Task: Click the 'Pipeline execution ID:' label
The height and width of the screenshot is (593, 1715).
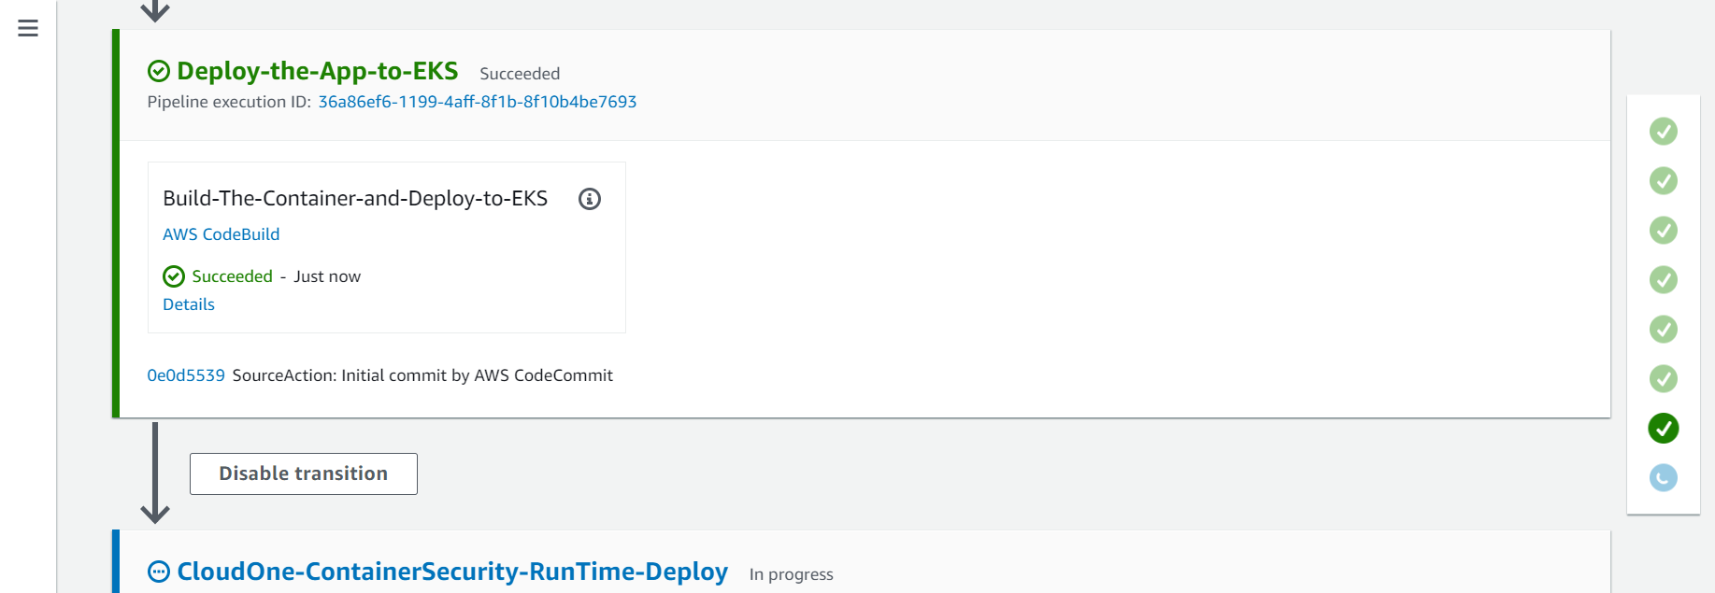Action: (229, 102)
